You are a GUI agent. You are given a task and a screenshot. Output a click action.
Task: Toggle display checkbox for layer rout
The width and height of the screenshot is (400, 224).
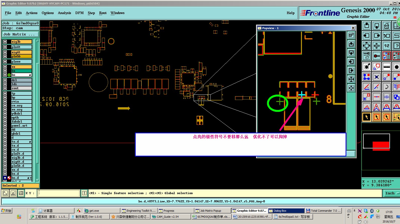(5, 88)
